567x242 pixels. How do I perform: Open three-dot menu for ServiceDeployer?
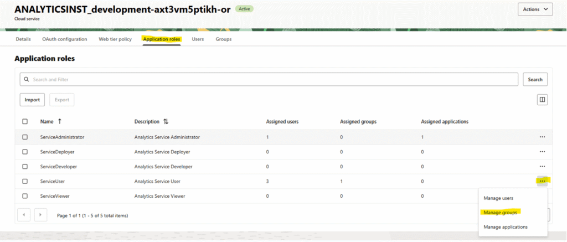click(542, 152)
